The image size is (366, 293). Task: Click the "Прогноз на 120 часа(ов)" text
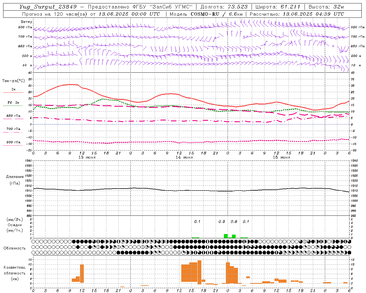pyautogui.click(x=55, y=14)
